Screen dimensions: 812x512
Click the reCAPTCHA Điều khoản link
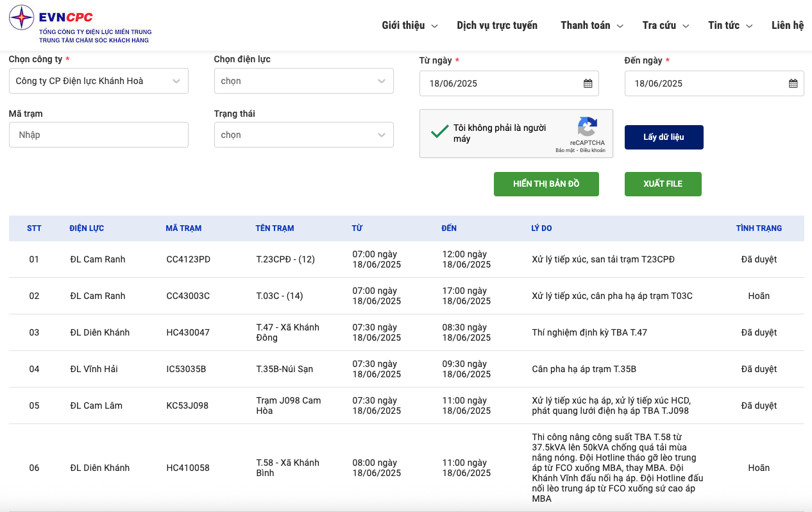[593, 151]
